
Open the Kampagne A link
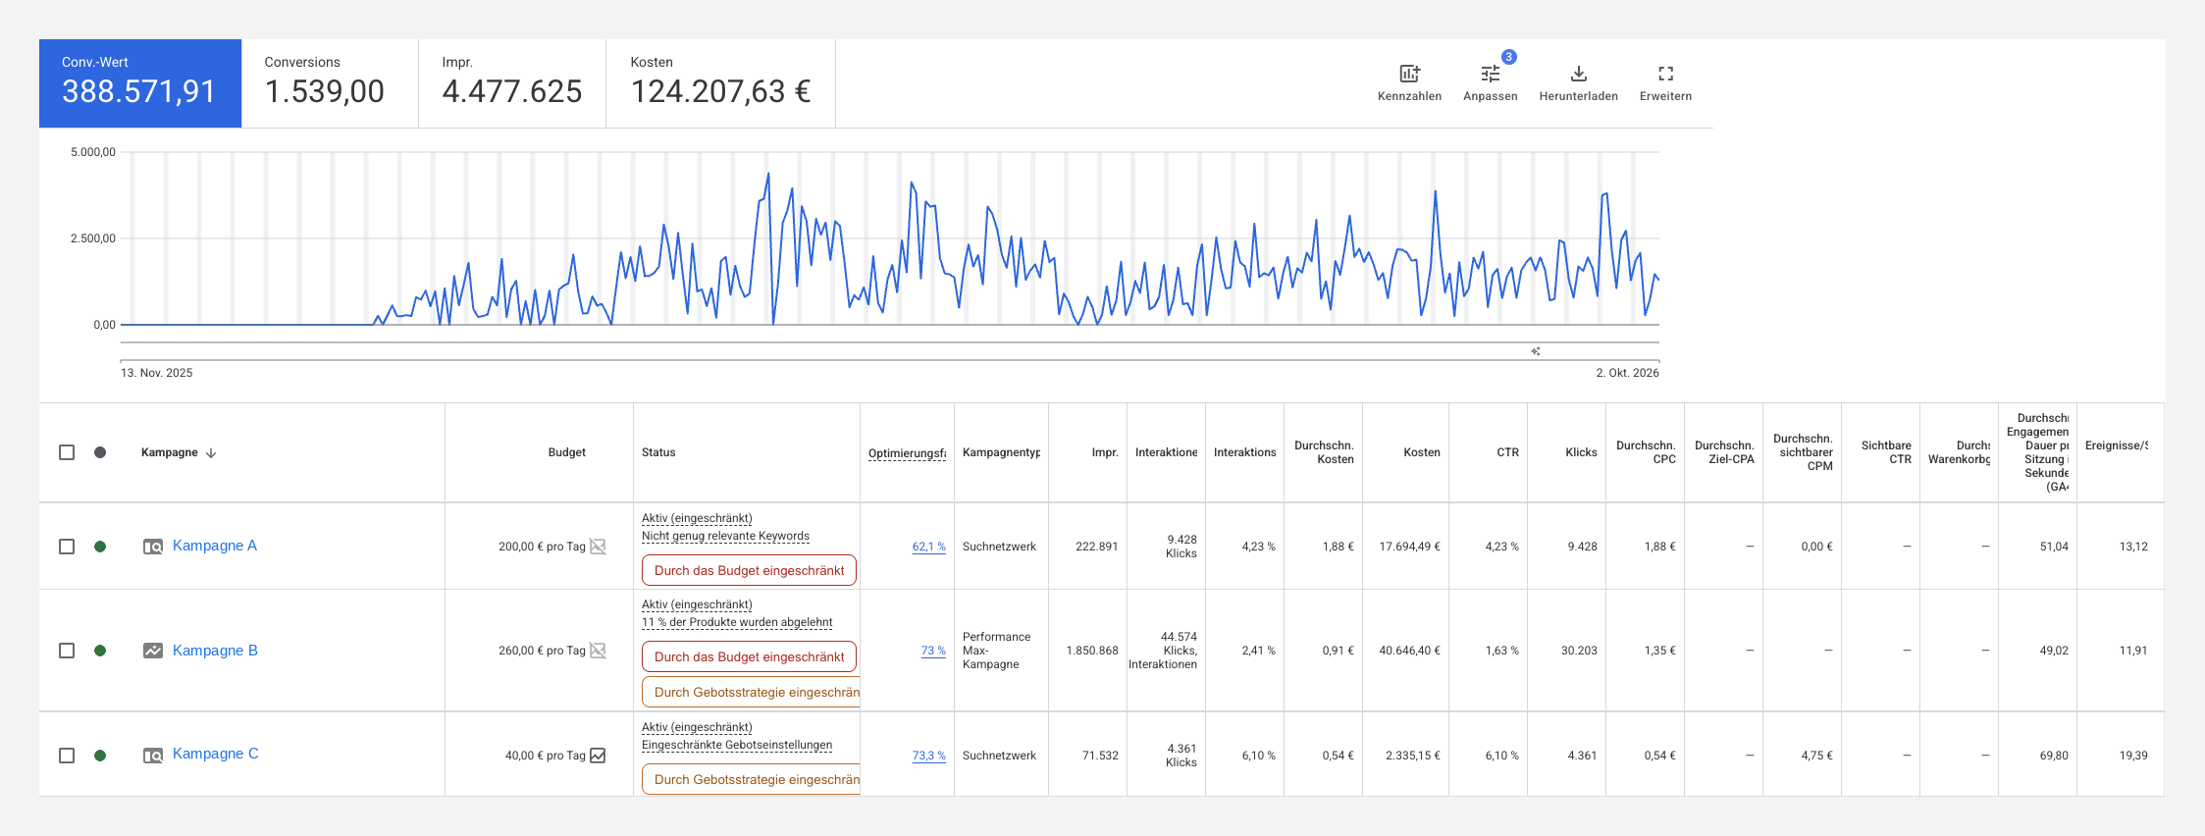(x=215, y=546)
